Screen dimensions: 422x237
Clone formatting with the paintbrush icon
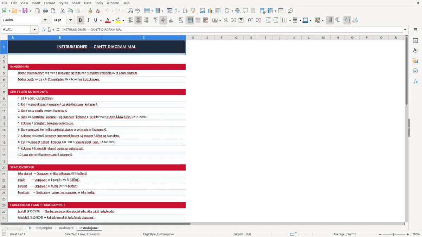pos(90,11)
